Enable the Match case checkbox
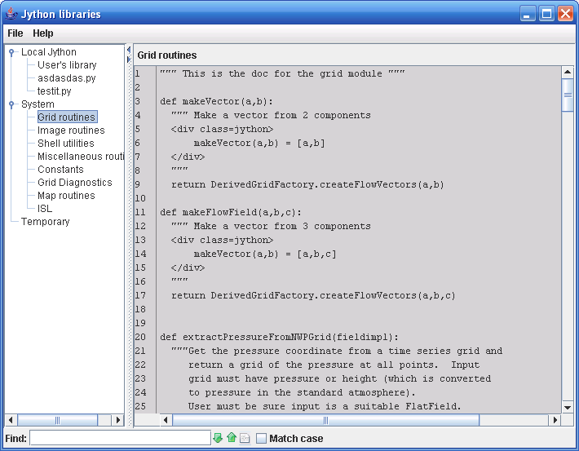This screenshot has width=579, height=451. point(261,439)
